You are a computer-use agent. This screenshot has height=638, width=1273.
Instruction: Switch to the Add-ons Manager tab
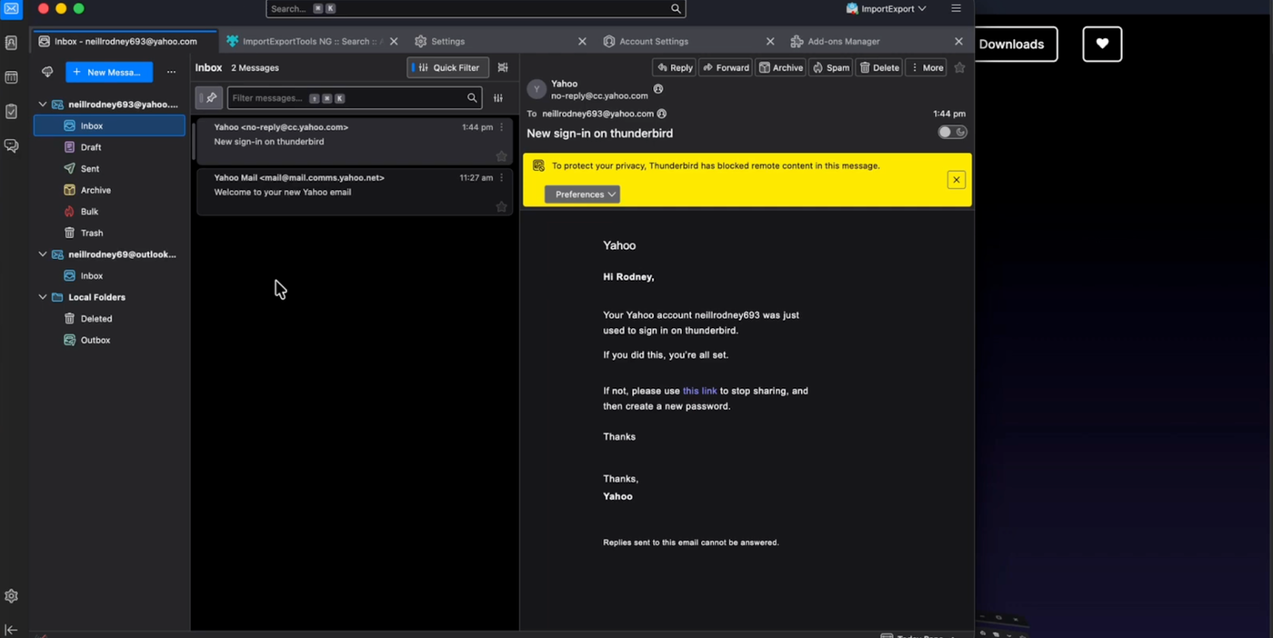[x=843, y=41]
